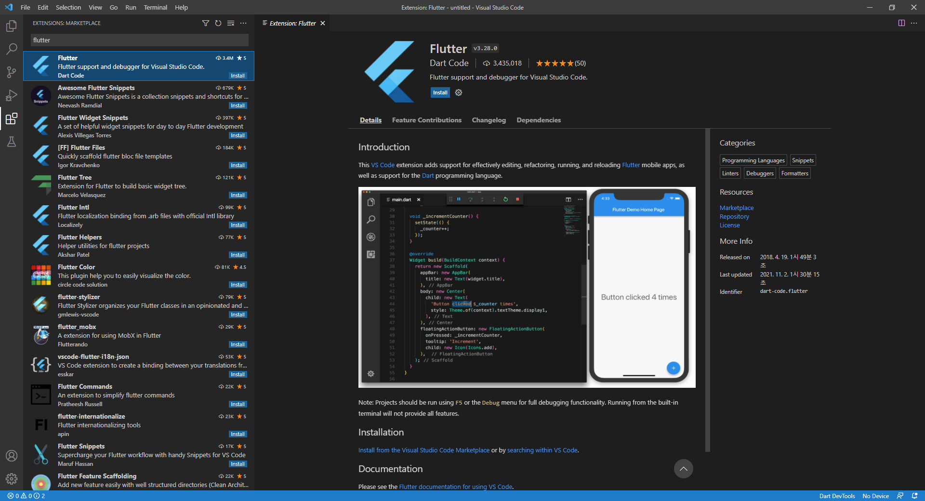Follow the VS Code link in introduction
Screen dimensions: 925x501
(383, 165)
